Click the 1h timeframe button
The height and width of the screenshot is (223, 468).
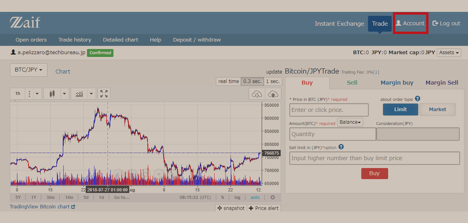[18, 94]
